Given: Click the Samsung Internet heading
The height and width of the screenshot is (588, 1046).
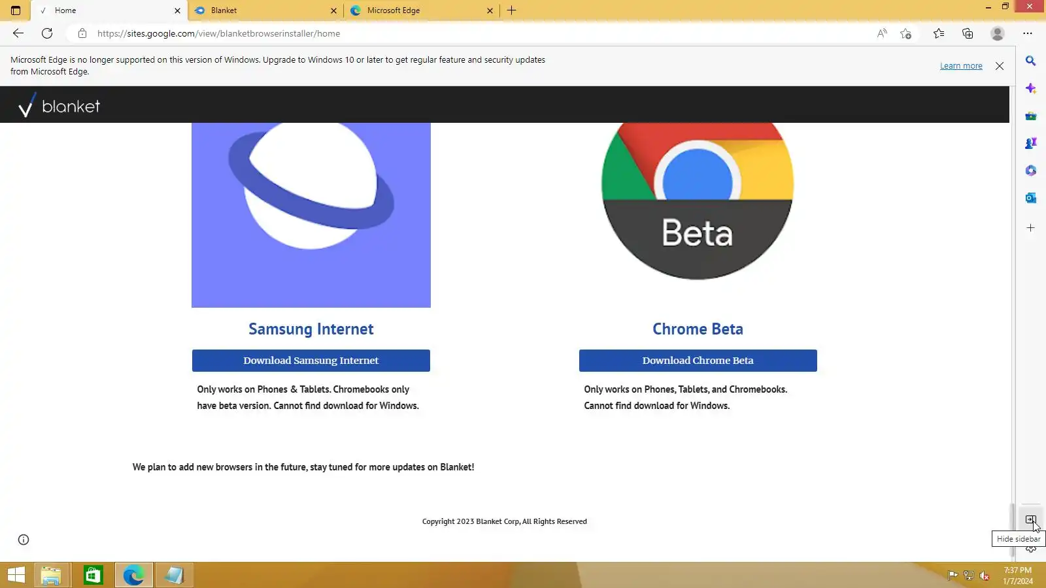Looking at the screenshot, I should pyautogui.click(x=311, y=329).
